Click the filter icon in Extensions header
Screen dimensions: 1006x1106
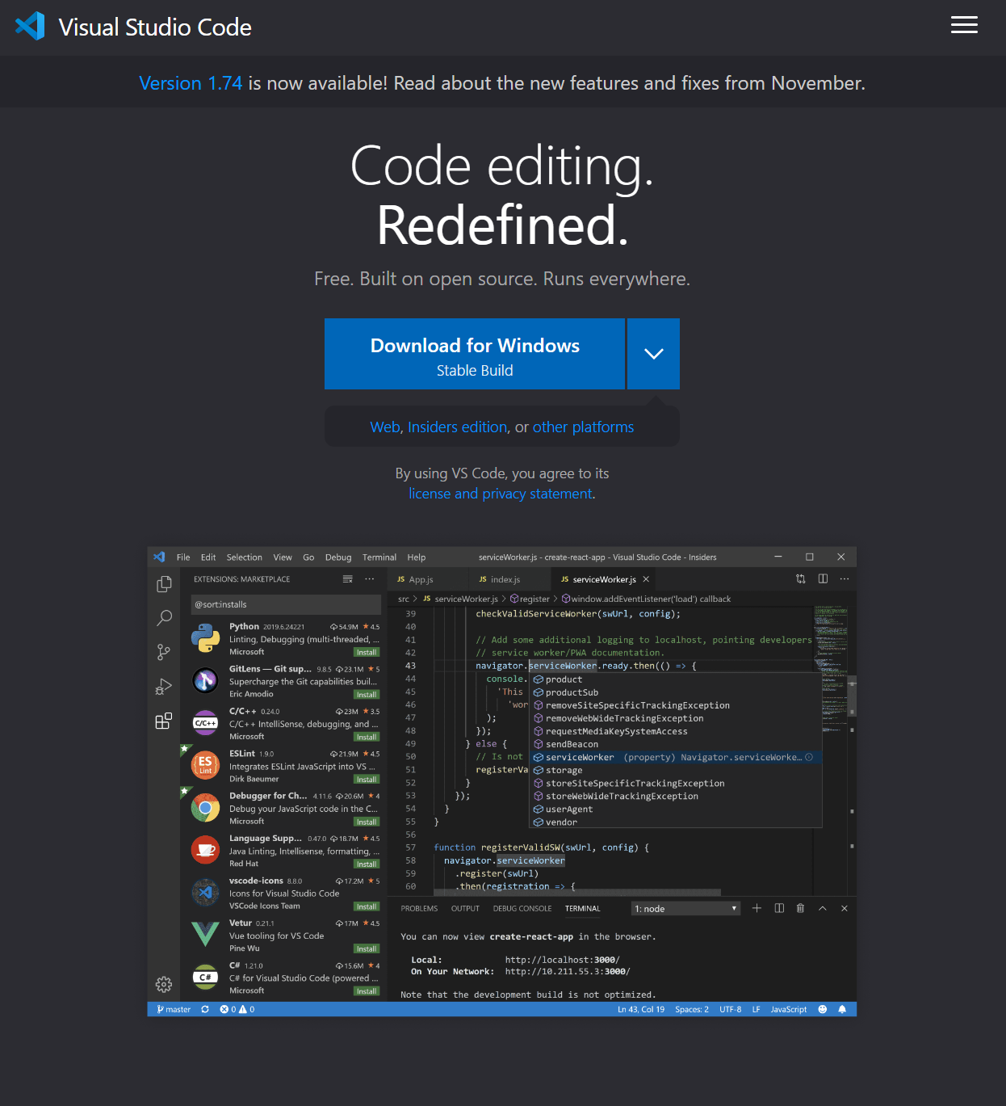coord(348,579)
